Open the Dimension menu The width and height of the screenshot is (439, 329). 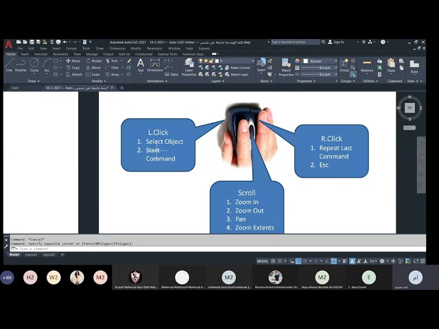pyautogui.click(x=117, y=49)
